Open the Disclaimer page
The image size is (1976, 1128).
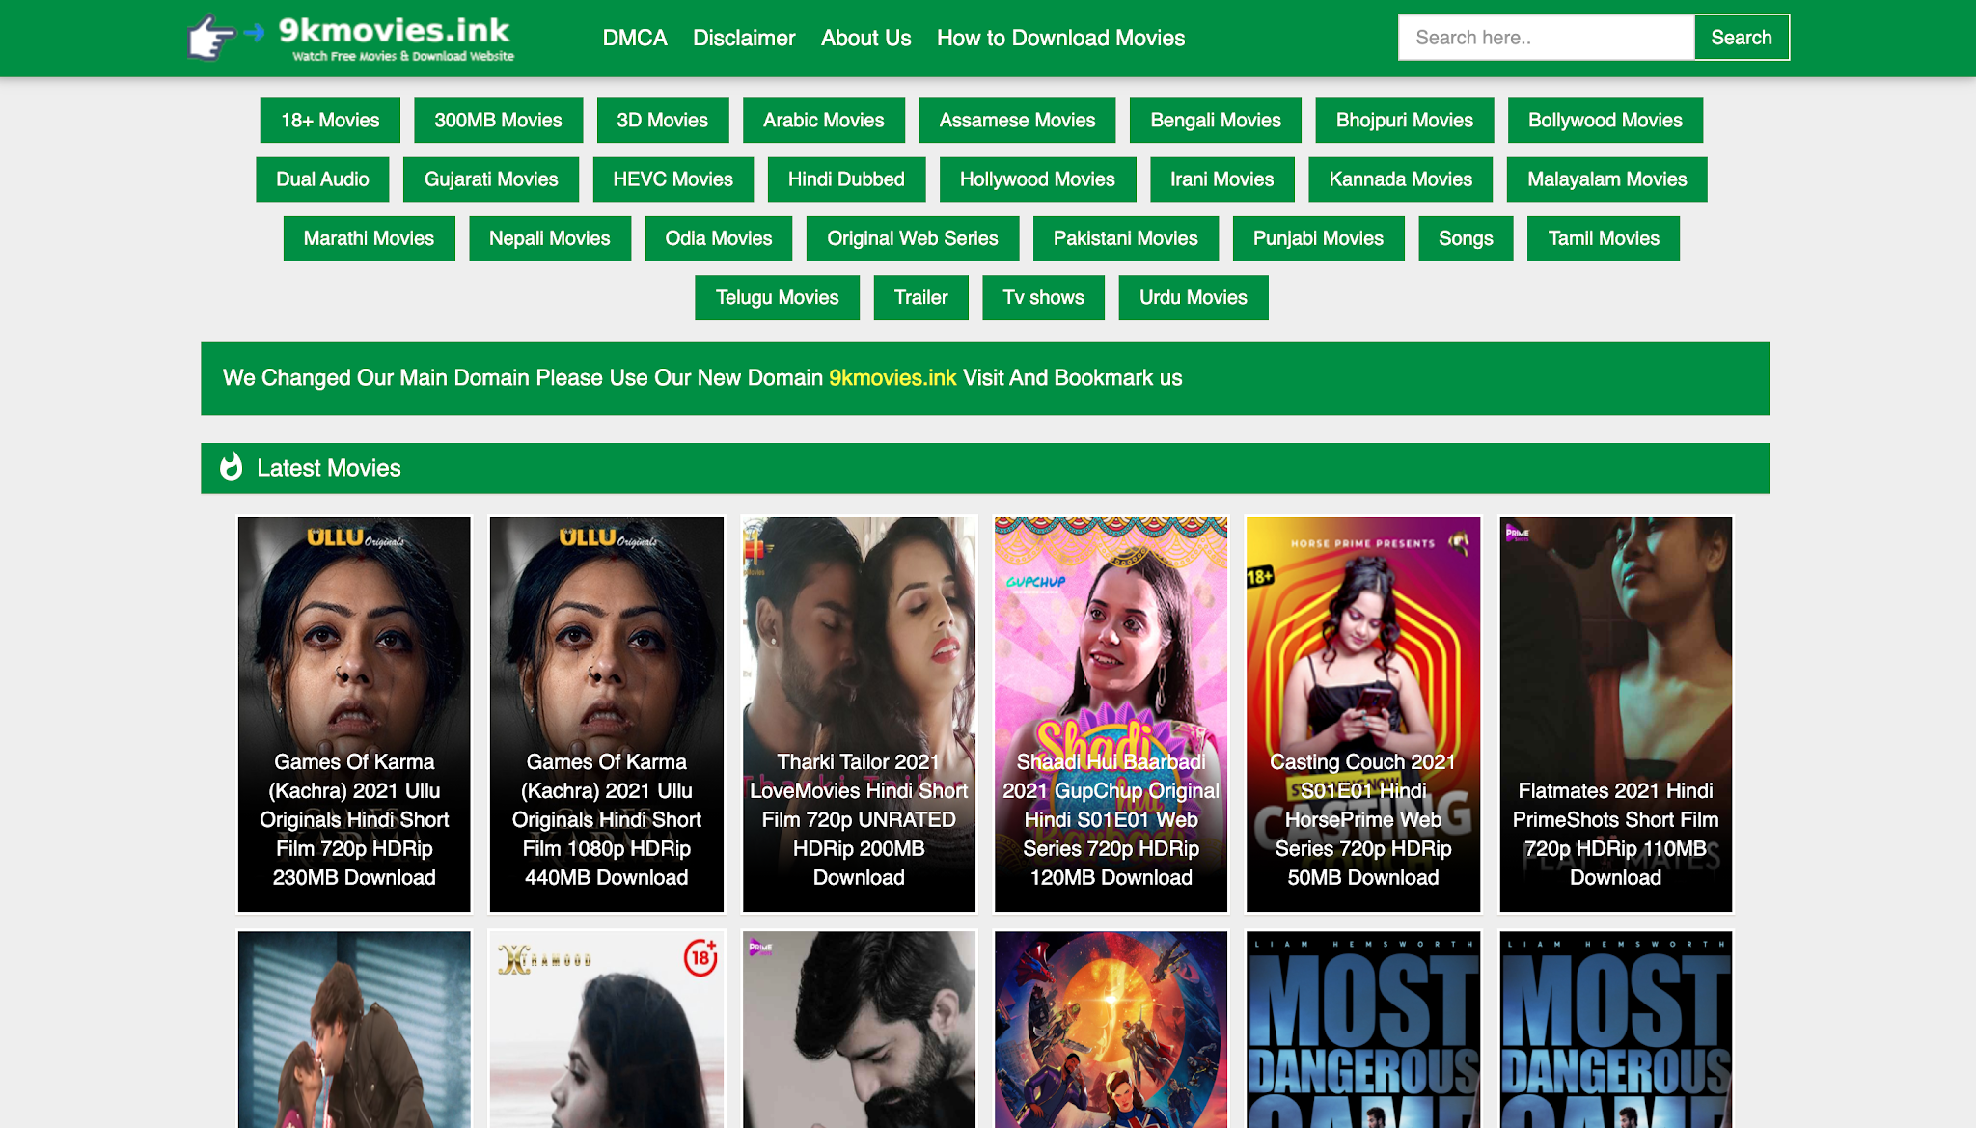[744, 38]
